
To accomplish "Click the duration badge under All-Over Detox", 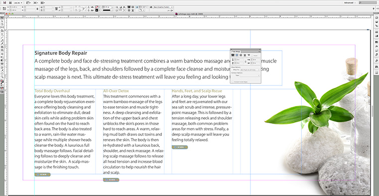I will point(111,180).
